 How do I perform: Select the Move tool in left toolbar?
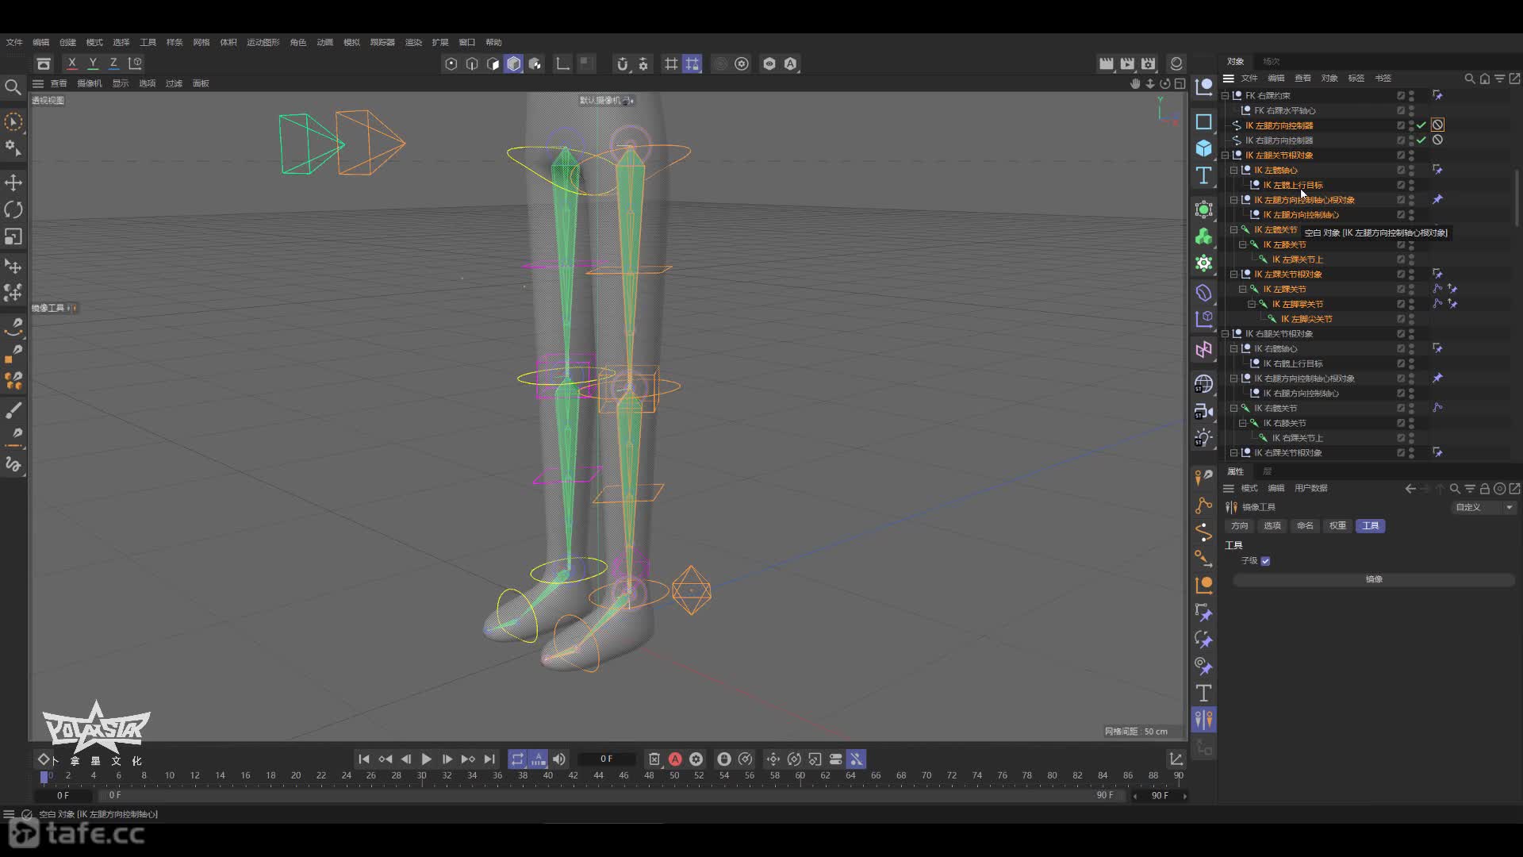coord(13,183)
